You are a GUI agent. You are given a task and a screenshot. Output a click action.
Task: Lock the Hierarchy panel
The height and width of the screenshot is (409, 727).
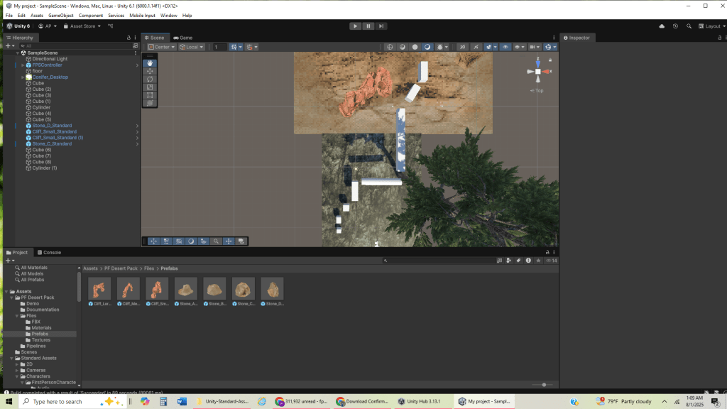click(128, 38)
